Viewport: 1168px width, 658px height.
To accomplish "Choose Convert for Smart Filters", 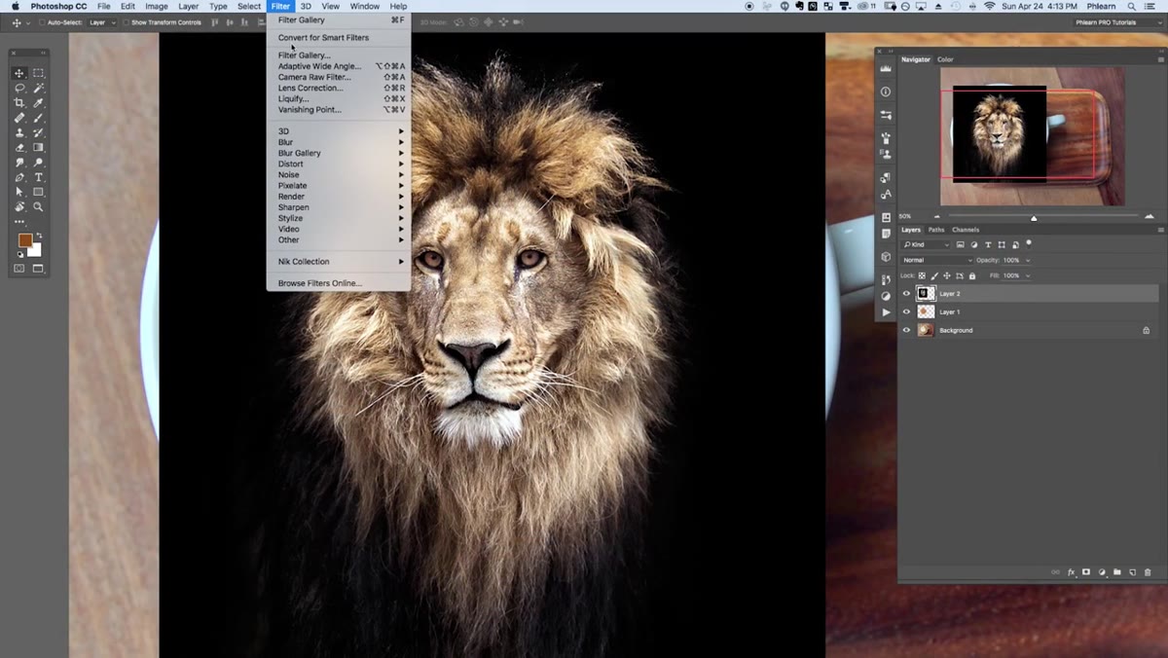I will [x=339, y=37].
